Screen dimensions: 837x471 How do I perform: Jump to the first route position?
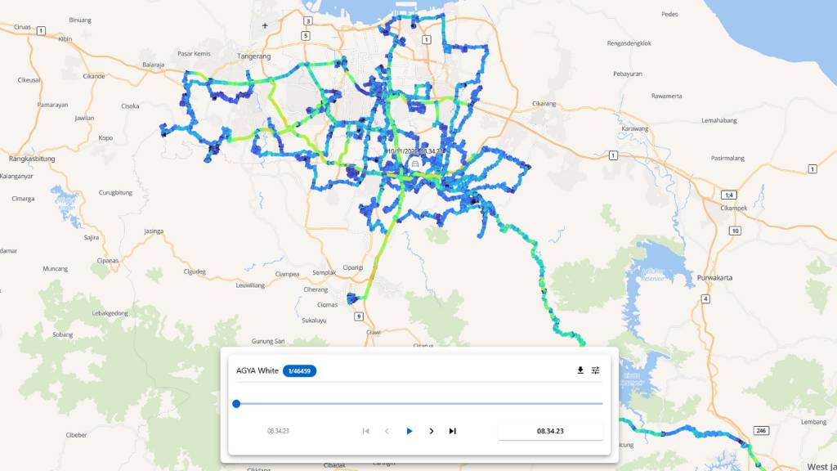coord(365,431)
